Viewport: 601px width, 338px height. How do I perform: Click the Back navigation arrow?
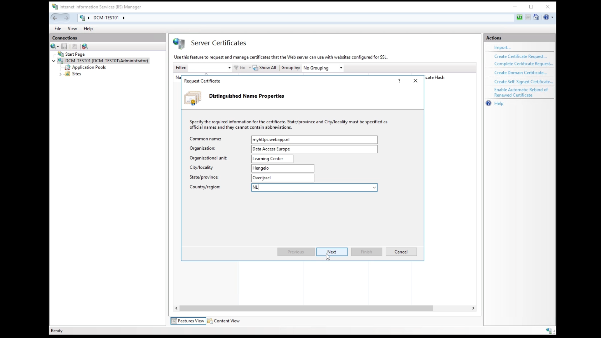point(55,18)
